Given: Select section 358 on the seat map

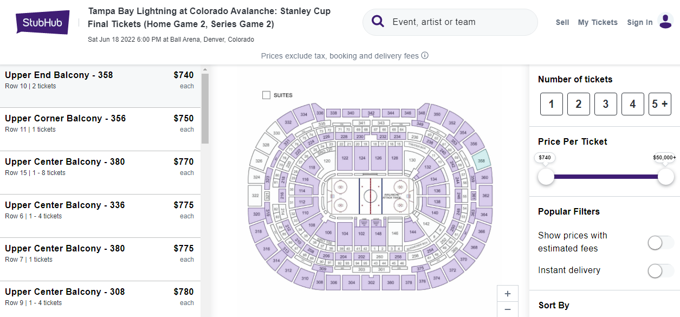Looking at the screenshot, I should [x=481, y=161].
